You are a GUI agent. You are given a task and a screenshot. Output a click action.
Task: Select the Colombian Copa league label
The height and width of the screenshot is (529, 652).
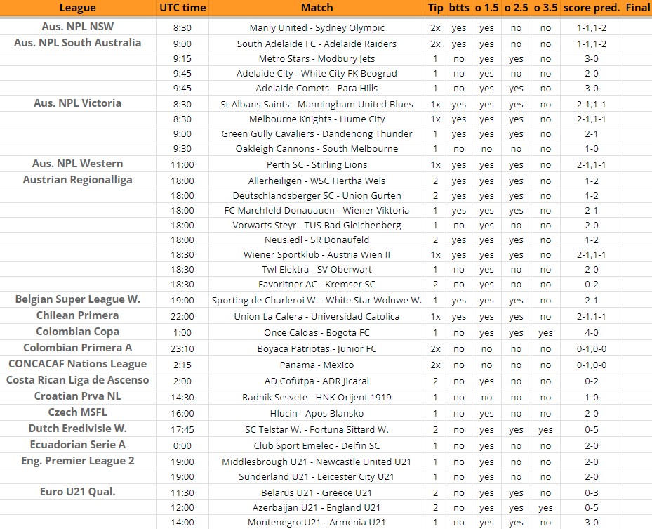click(x=78, y=332)
